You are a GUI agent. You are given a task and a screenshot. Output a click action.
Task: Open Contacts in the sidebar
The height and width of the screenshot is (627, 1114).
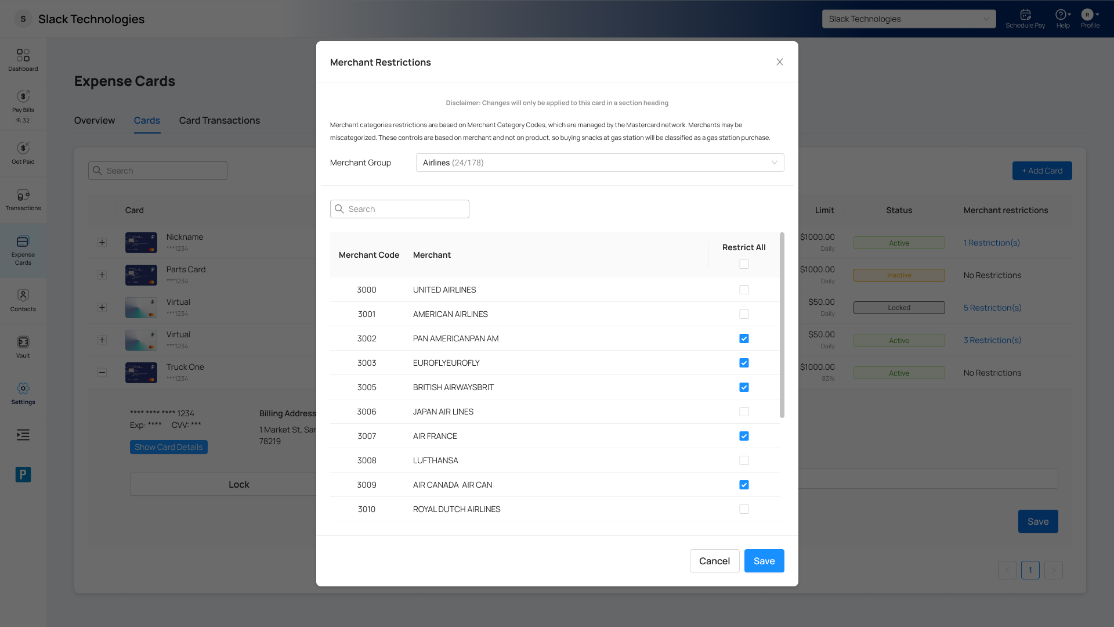[23, 301]
